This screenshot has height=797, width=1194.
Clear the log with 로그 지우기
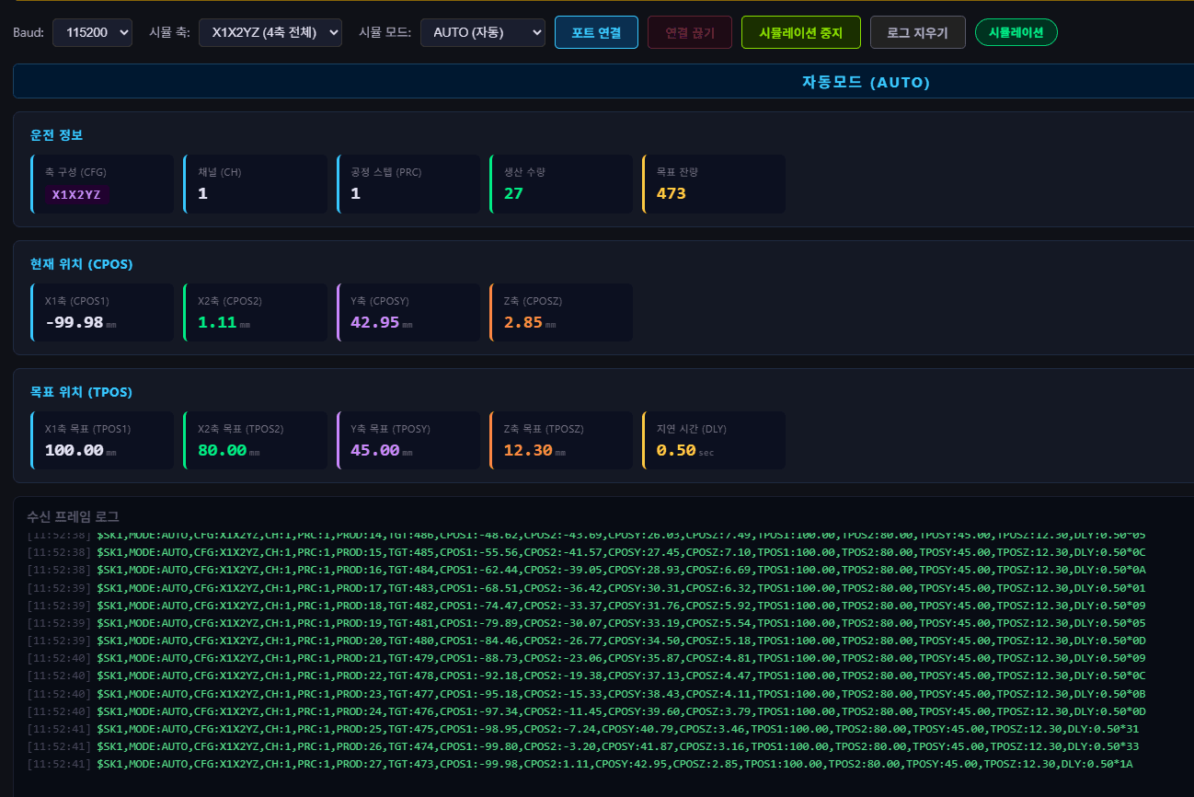point(917,32)
